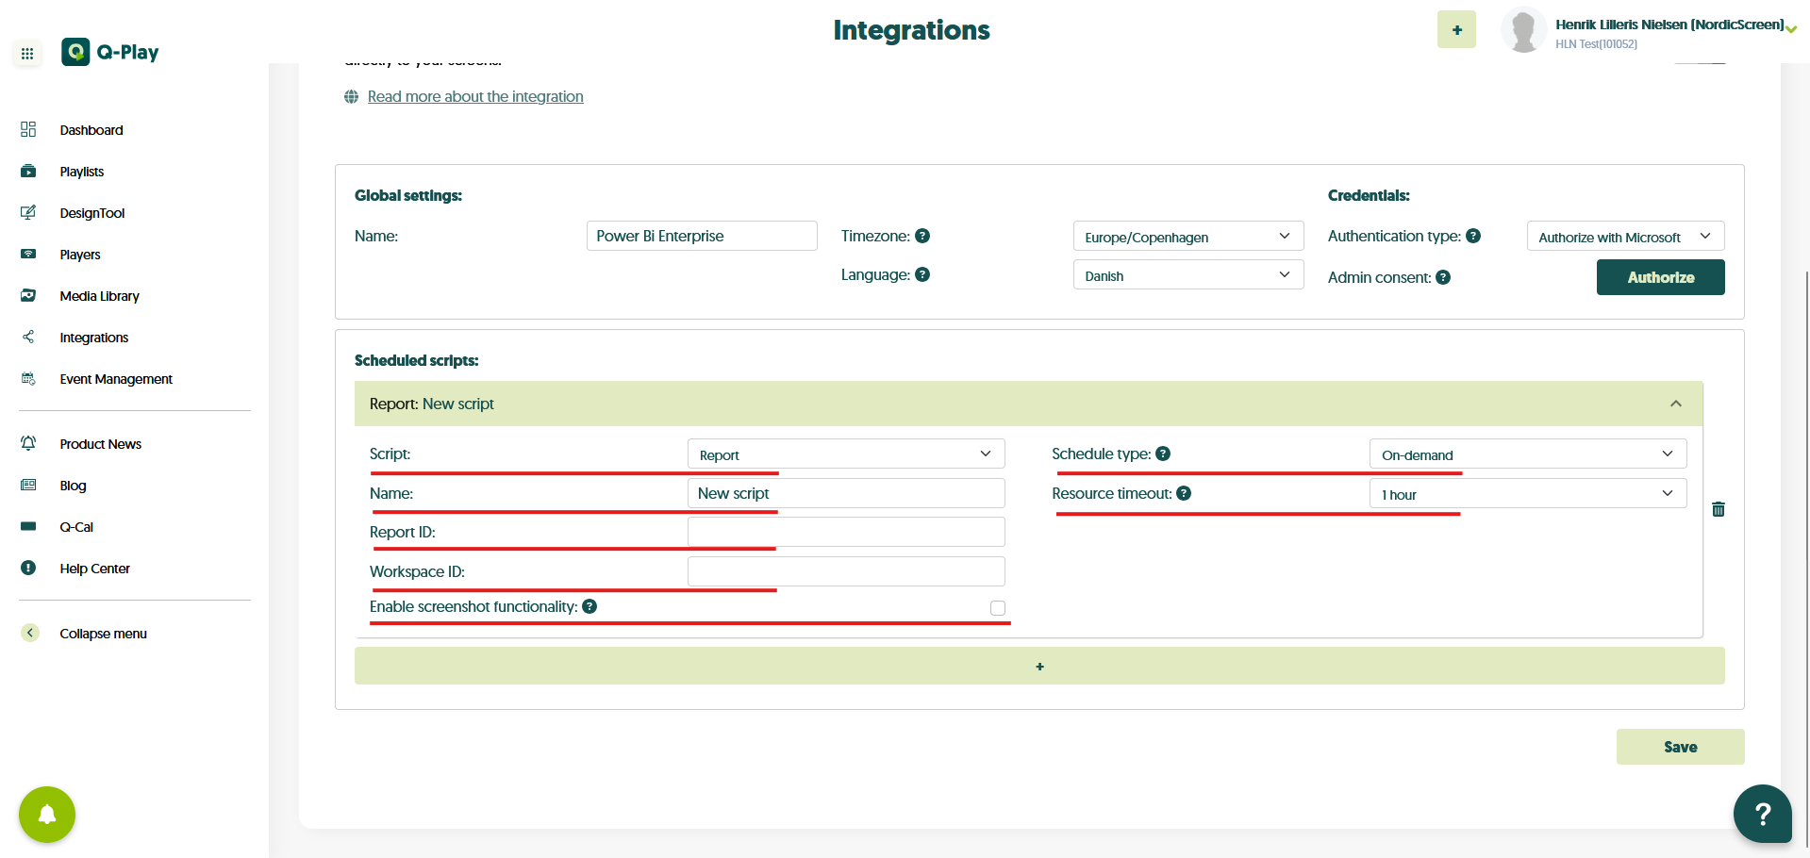Click the notification bell button
Viewport: 1810px width, 858px height.
(x=47, y=814)
